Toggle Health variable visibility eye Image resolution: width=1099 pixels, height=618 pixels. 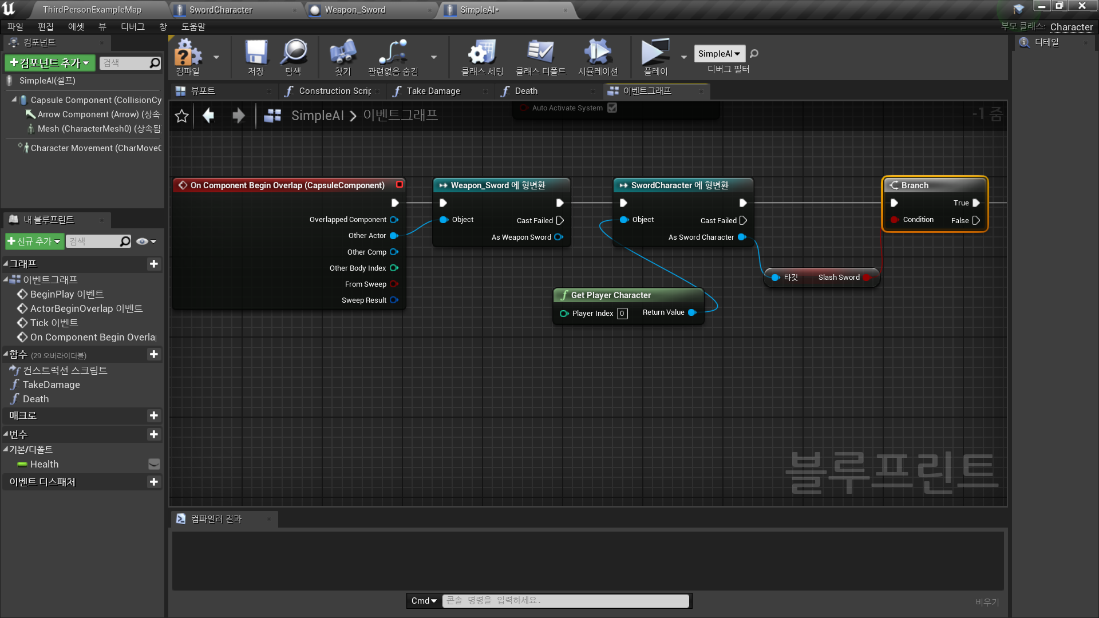154,464
